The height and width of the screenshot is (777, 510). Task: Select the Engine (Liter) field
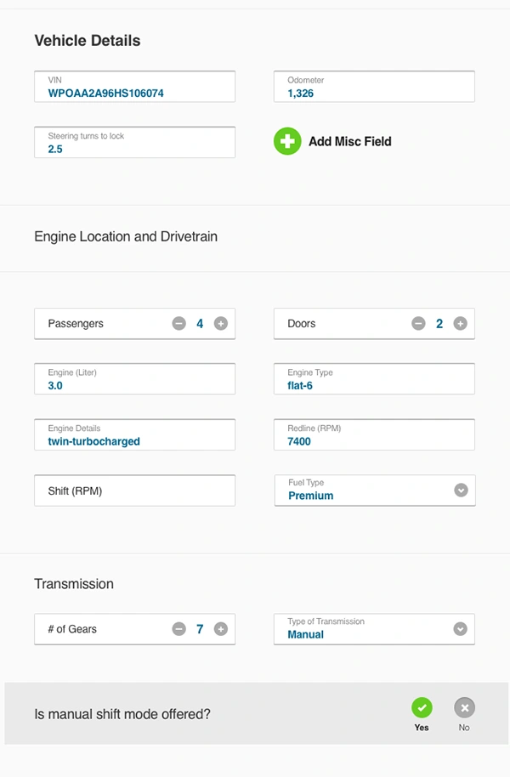click(134, 379)
